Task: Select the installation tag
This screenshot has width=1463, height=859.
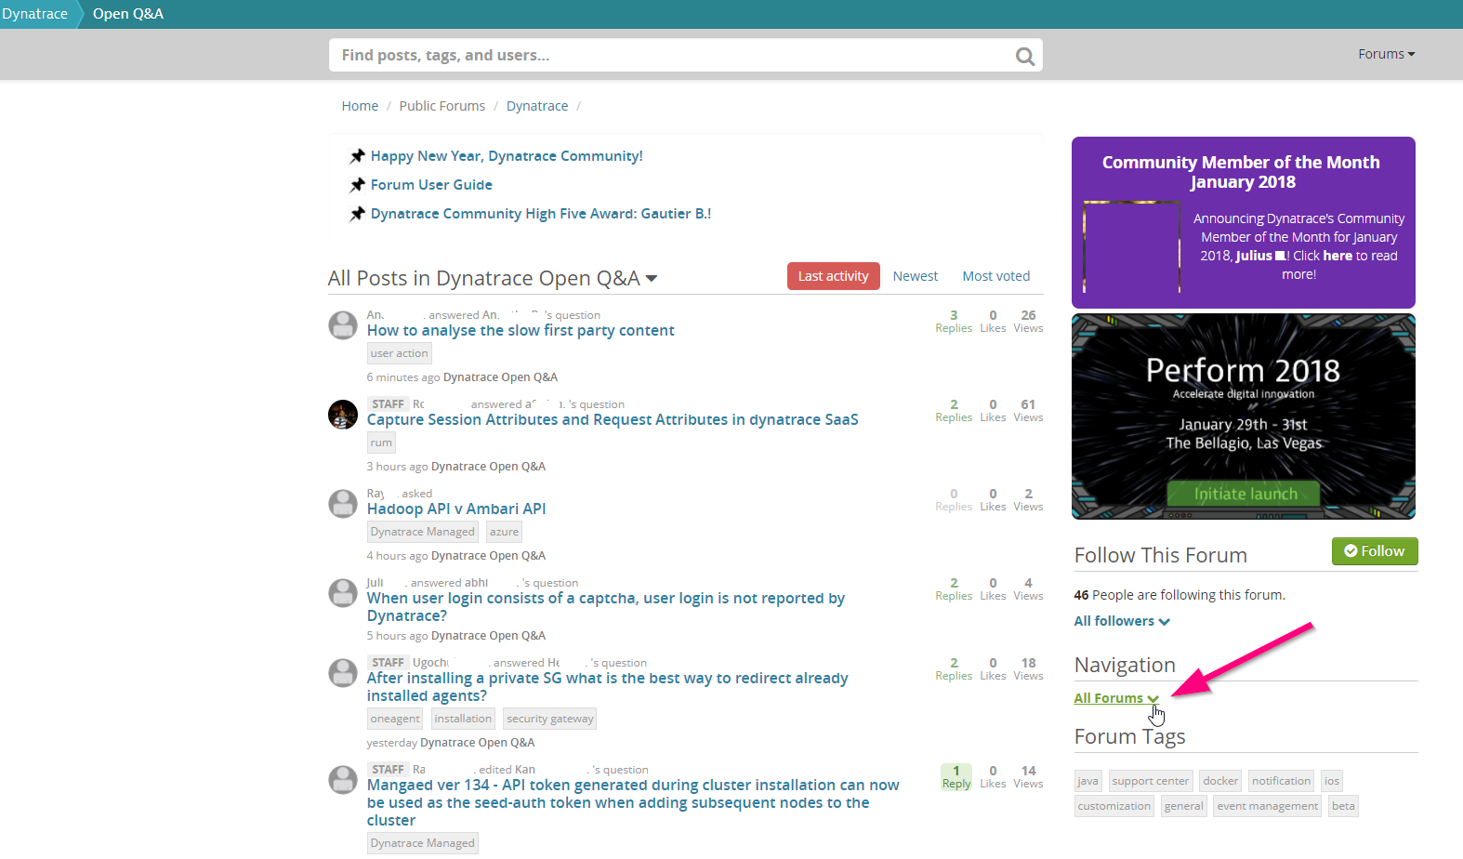Action: [x=463, y=719]
